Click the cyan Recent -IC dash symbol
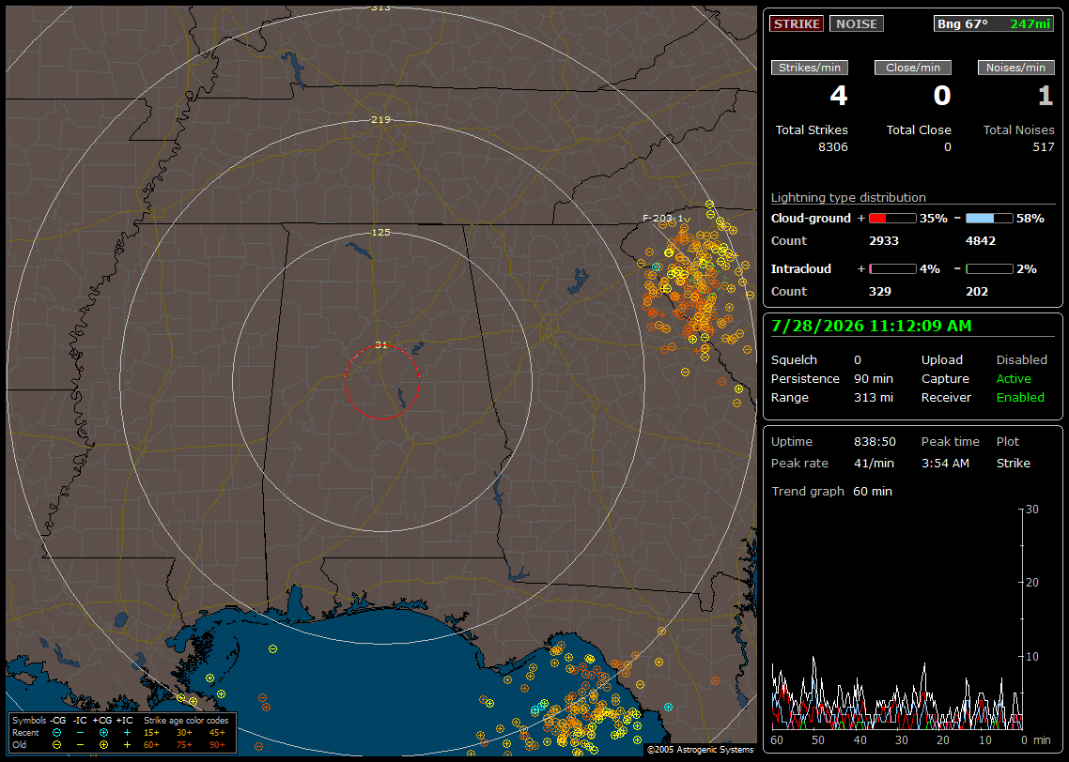The image size is (1069, 762). 81,733
